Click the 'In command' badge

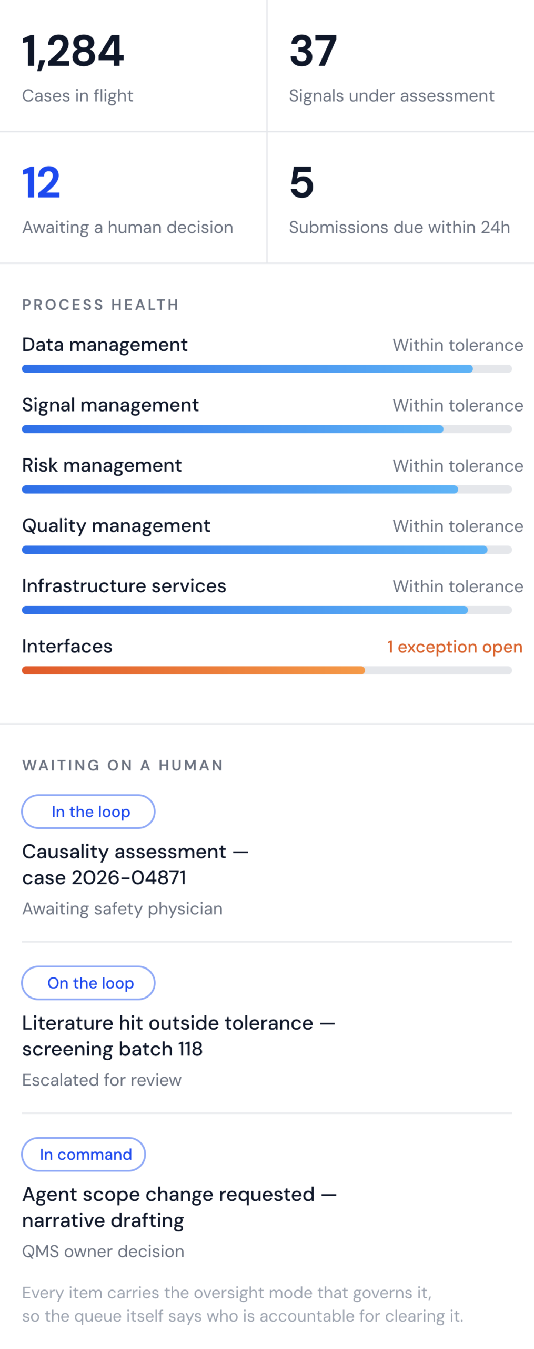pos(84,1154)
